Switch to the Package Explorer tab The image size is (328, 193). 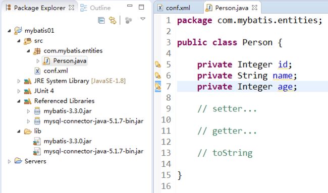coord(40,8)
